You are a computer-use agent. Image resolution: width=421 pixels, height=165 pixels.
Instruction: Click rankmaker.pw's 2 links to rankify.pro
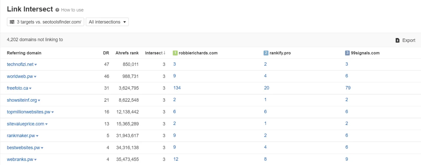[265, 135]
